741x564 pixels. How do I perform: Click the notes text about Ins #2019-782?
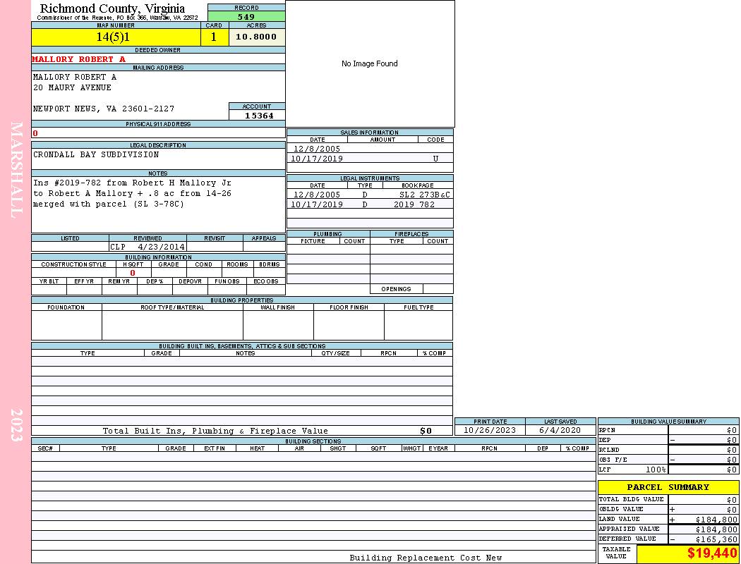132,193
